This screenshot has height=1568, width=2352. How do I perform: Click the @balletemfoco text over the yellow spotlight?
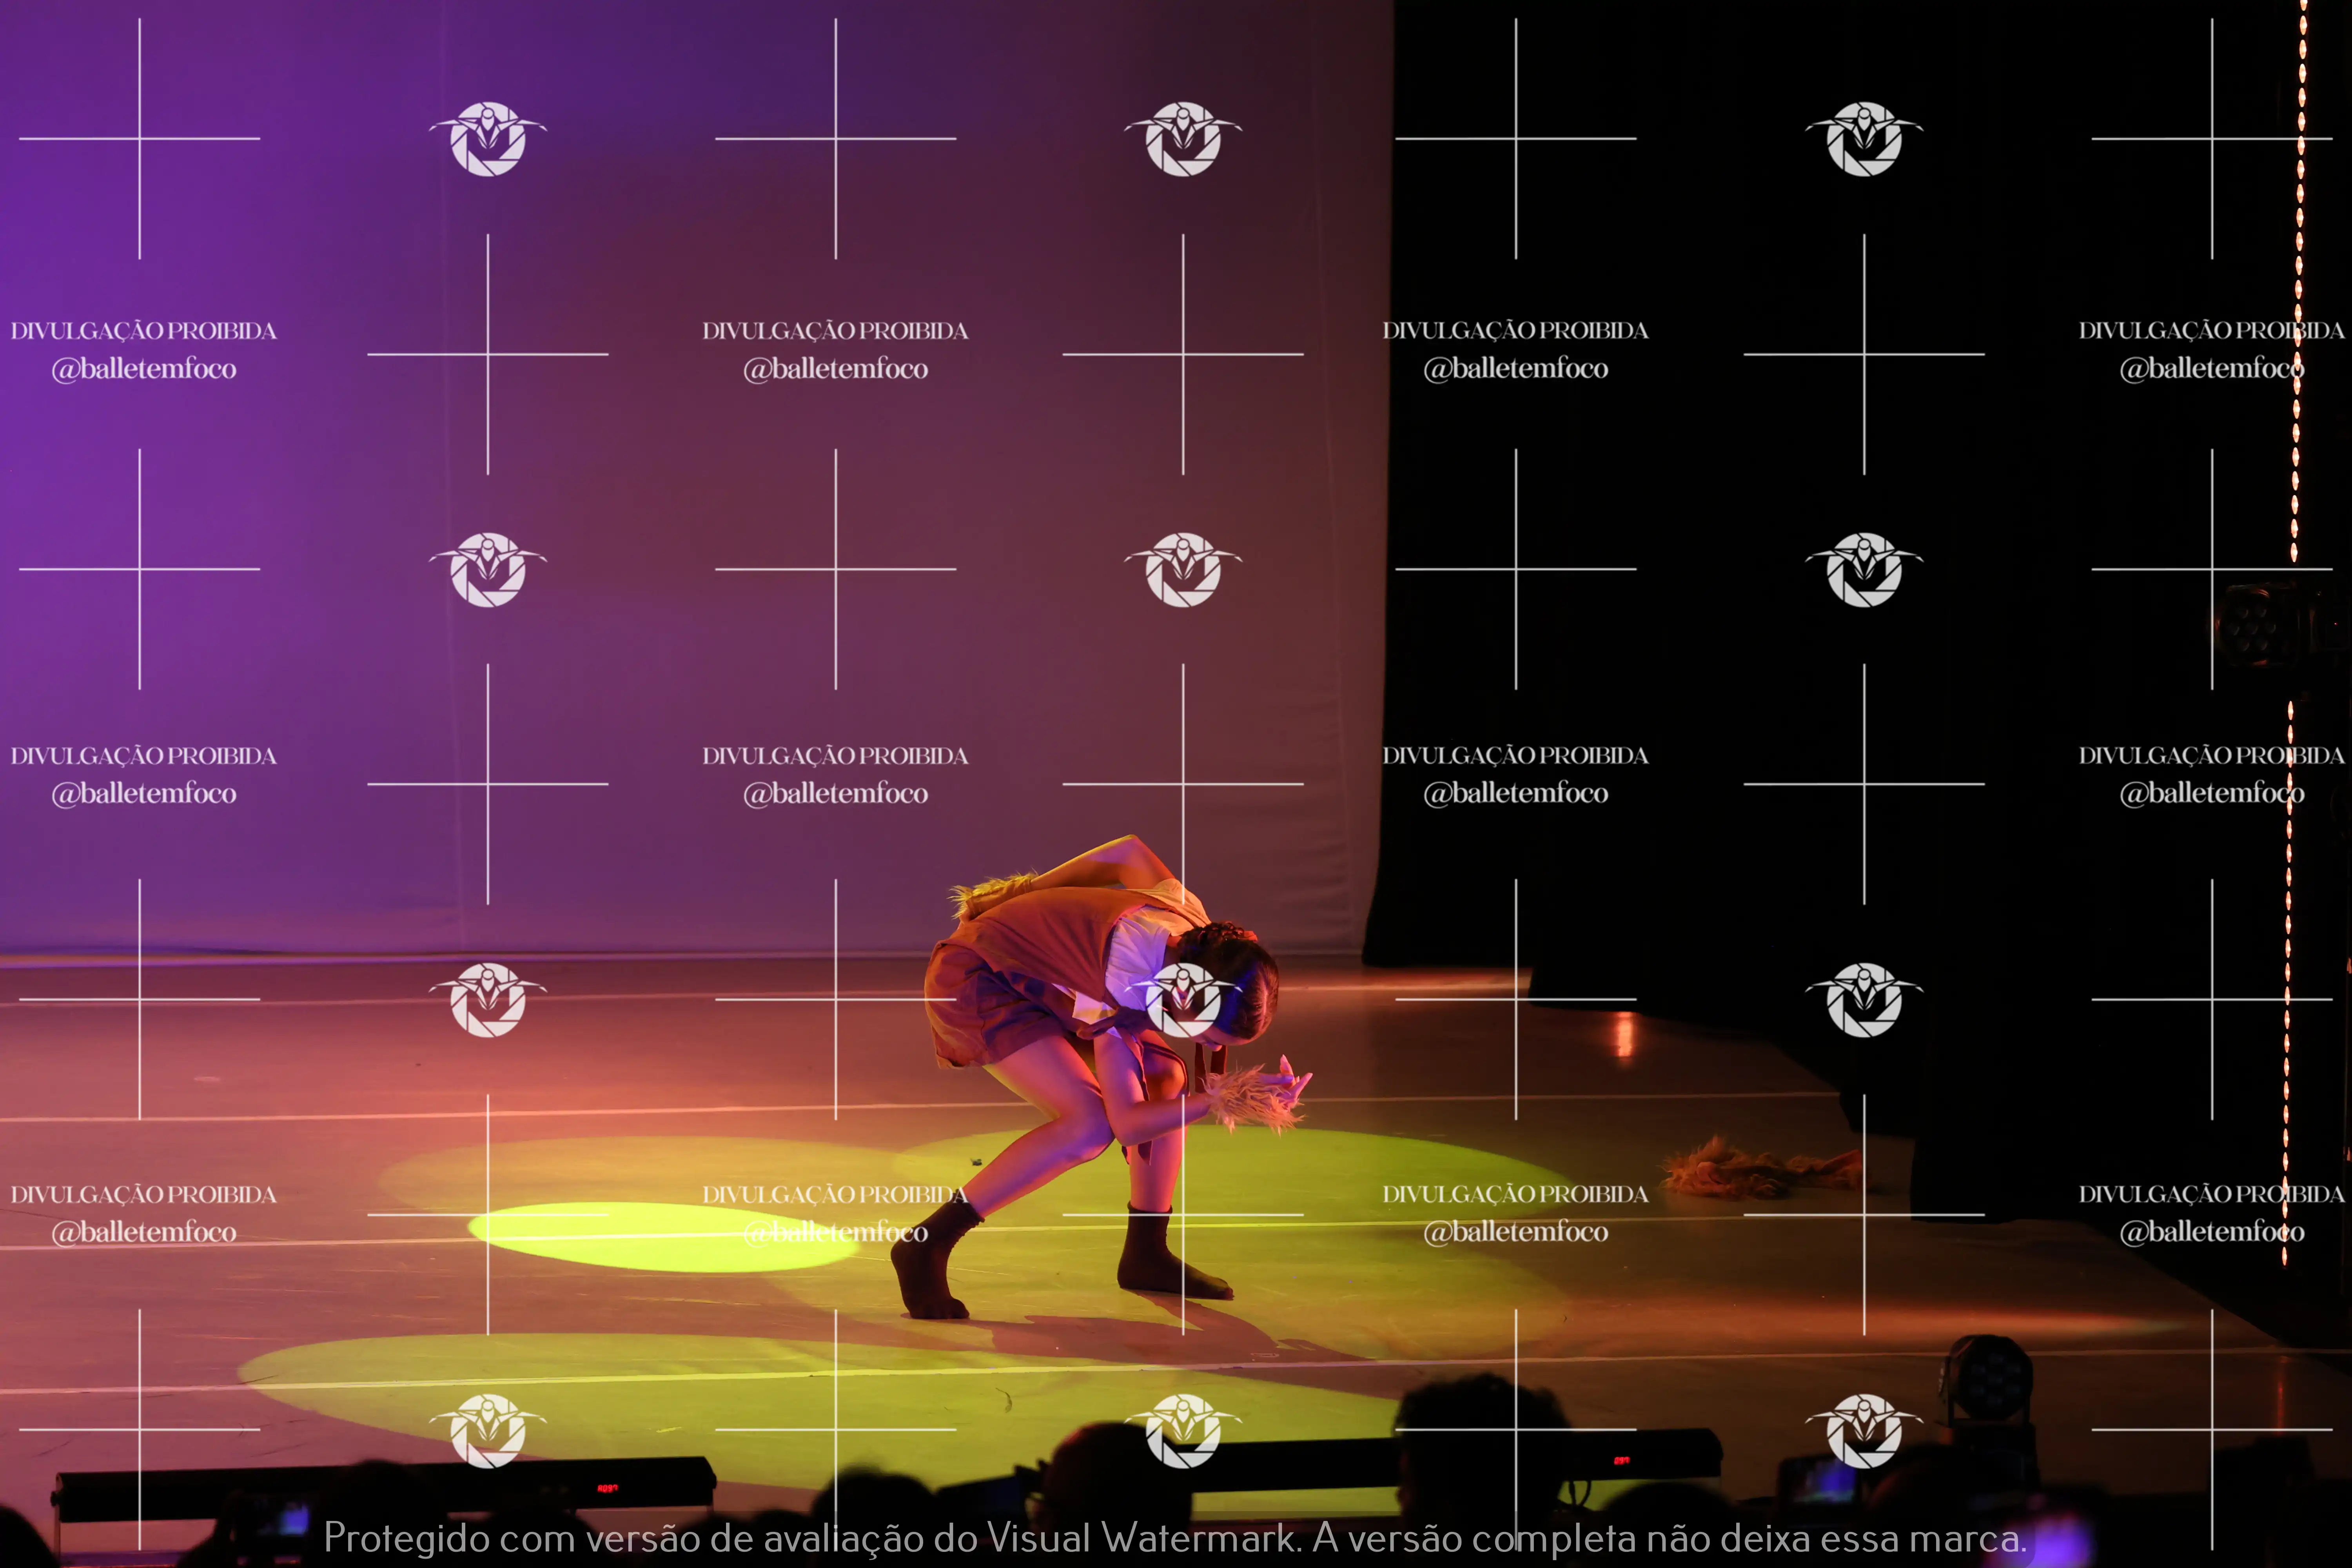(835, 1232)
